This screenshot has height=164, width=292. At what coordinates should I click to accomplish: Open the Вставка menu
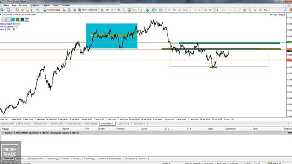pyautogui.click(x=23, y=5)
